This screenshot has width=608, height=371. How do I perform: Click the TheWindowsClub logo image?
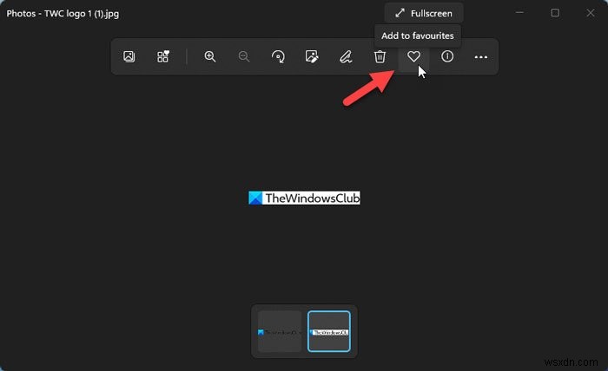click(x=304, y=199)
